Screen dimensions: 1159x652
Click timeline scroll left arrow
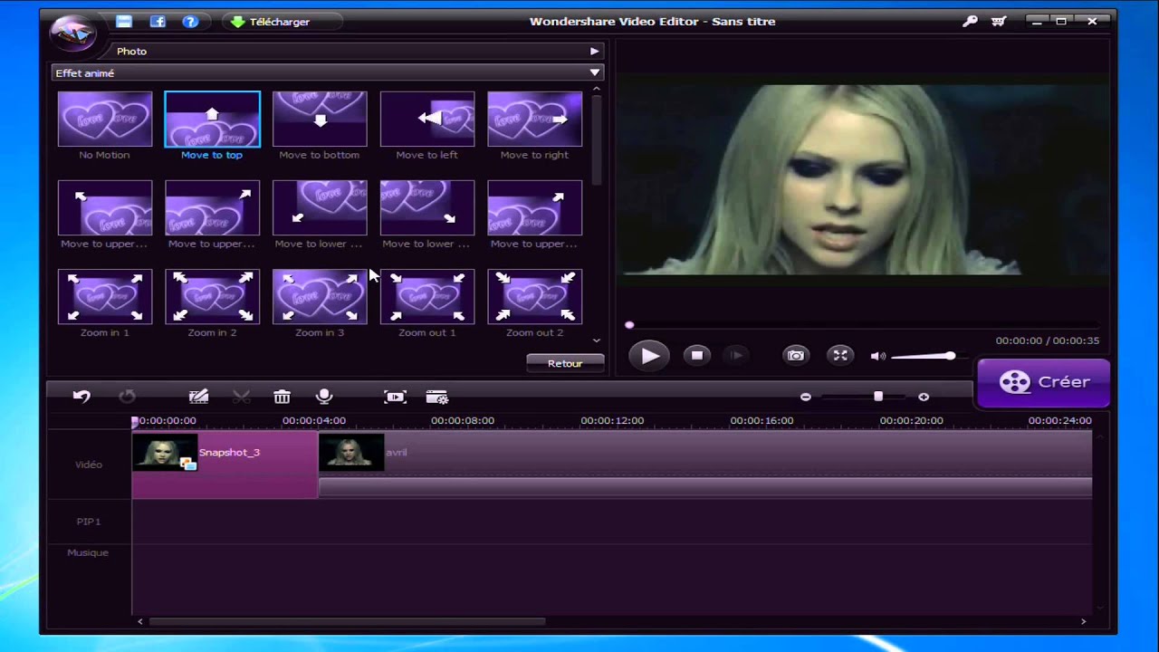coord(139,621)
